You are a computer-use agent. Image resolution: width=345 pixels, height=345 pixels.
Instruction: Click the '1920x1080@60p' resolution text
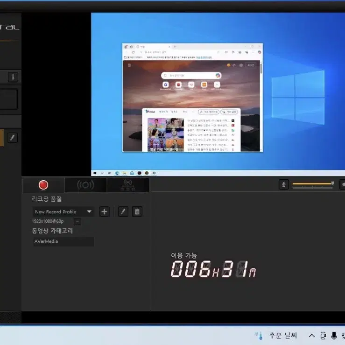(x=48, y=221)
